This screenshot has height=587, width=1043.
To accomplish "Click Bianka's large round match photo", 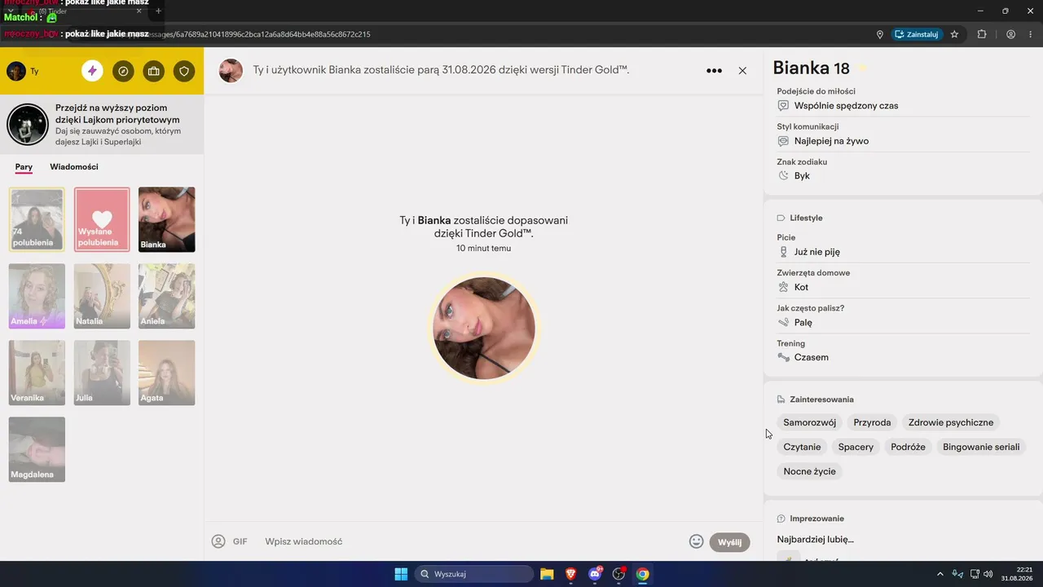I will [x=484, y=328].
